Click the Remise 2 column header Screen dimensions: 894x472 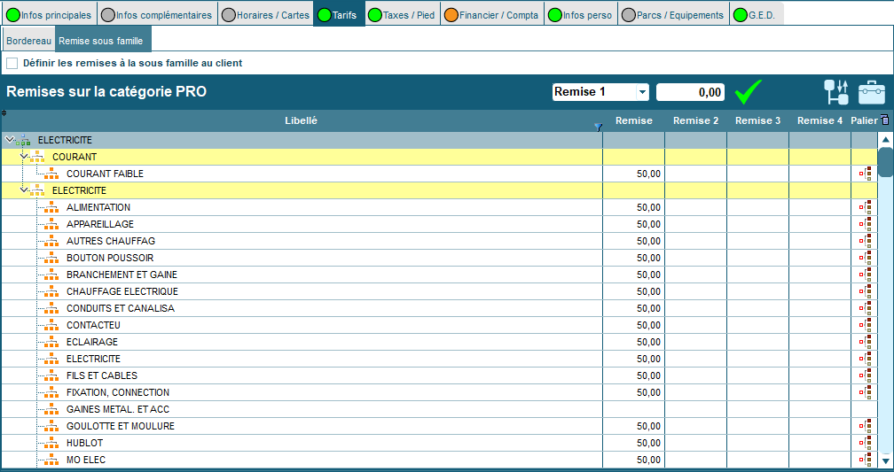[x=695, y=120]
